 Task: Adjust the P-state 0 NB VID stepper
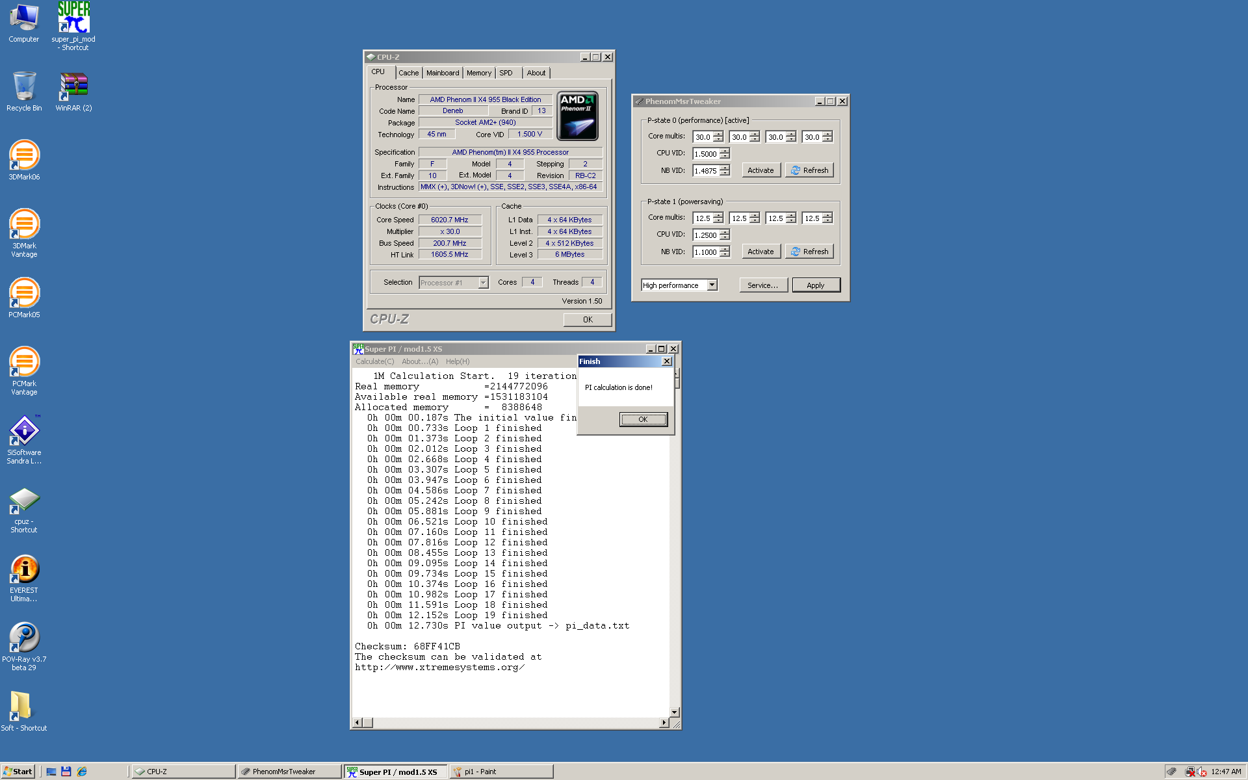coord(725,170)
